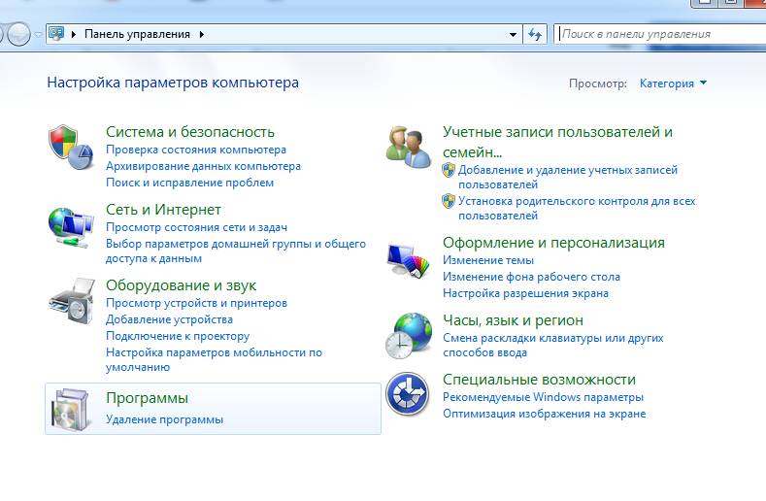Click the shield icon beside Добавление и удаление учетных записей
Screen dimensions: 766x501
coord(449,170)
